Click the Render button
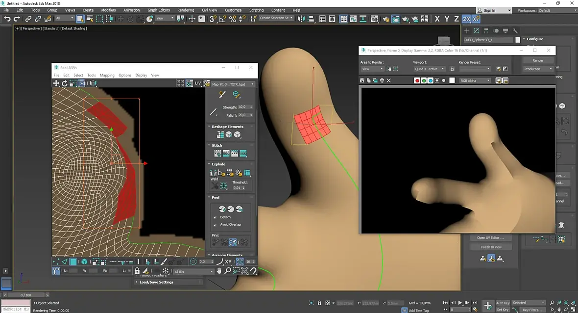The height and width of the screenshot is (313, 578). point(538,60)
